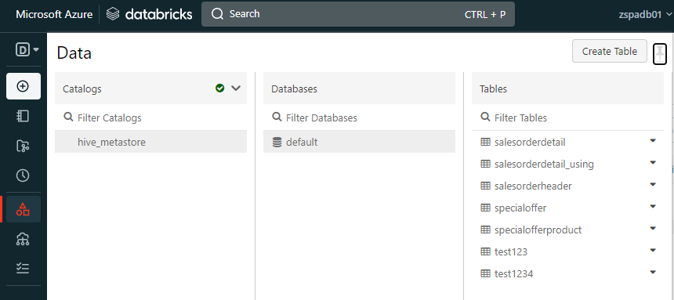
Task: Open the persona switcher D icon
Action: click(27, 50)
